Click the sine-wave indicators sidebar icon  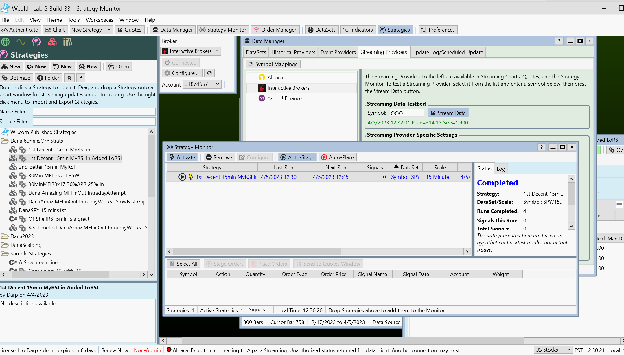pos(21,42)
